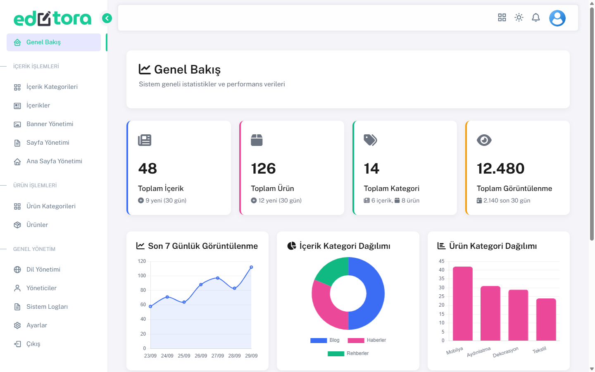Screen dimensions: 595x372
Task: Click the document icon beside Sayfa Yönetimi
Action: [17, 143]
